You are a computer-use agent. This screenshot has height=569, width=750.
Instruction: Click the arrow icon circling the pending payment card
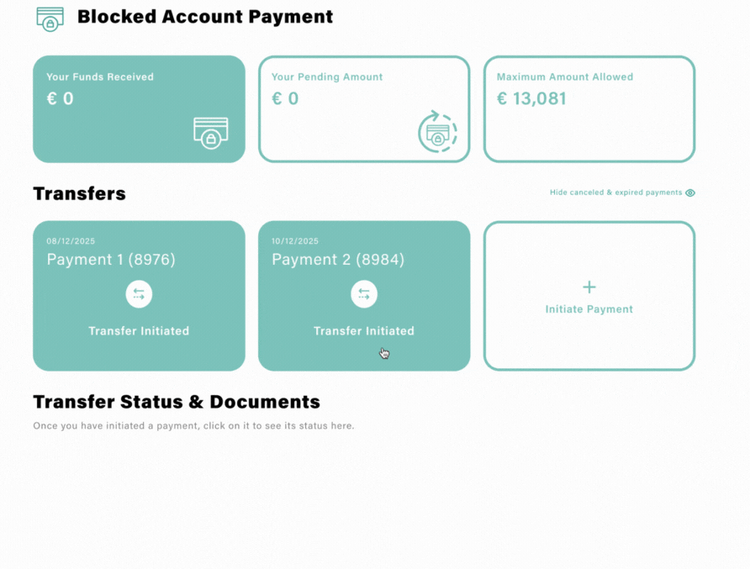click(x=436, y=132)
